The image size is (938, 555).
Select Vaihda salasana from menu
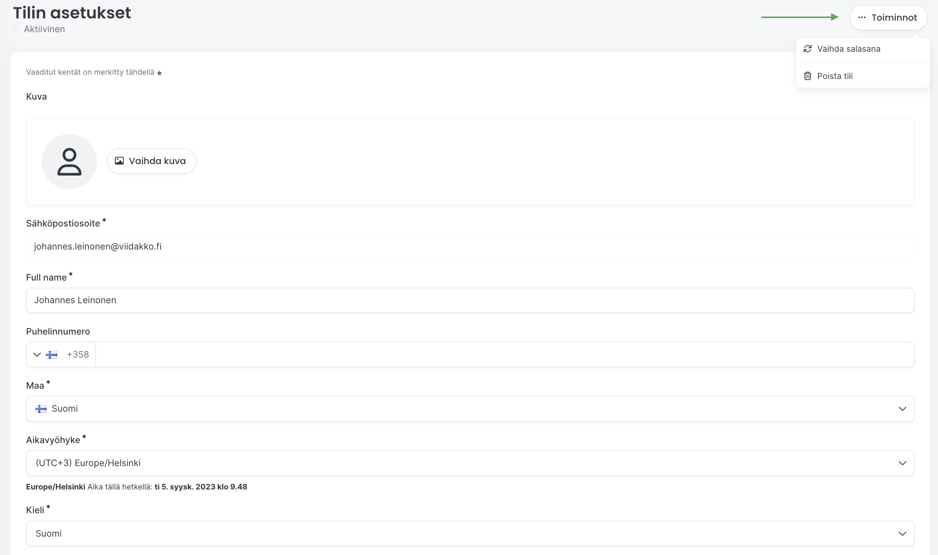(863, 49)
